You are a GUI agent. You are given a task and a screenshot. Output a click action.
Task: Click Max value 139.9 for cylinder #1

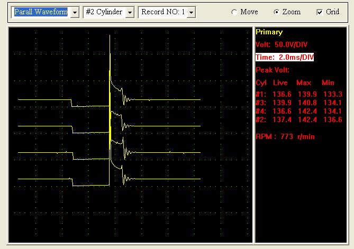tap(307, 94)
